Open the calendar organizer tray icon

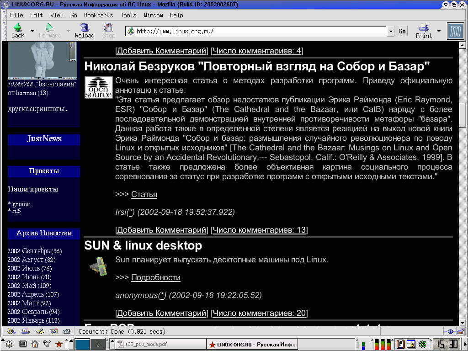411,344
